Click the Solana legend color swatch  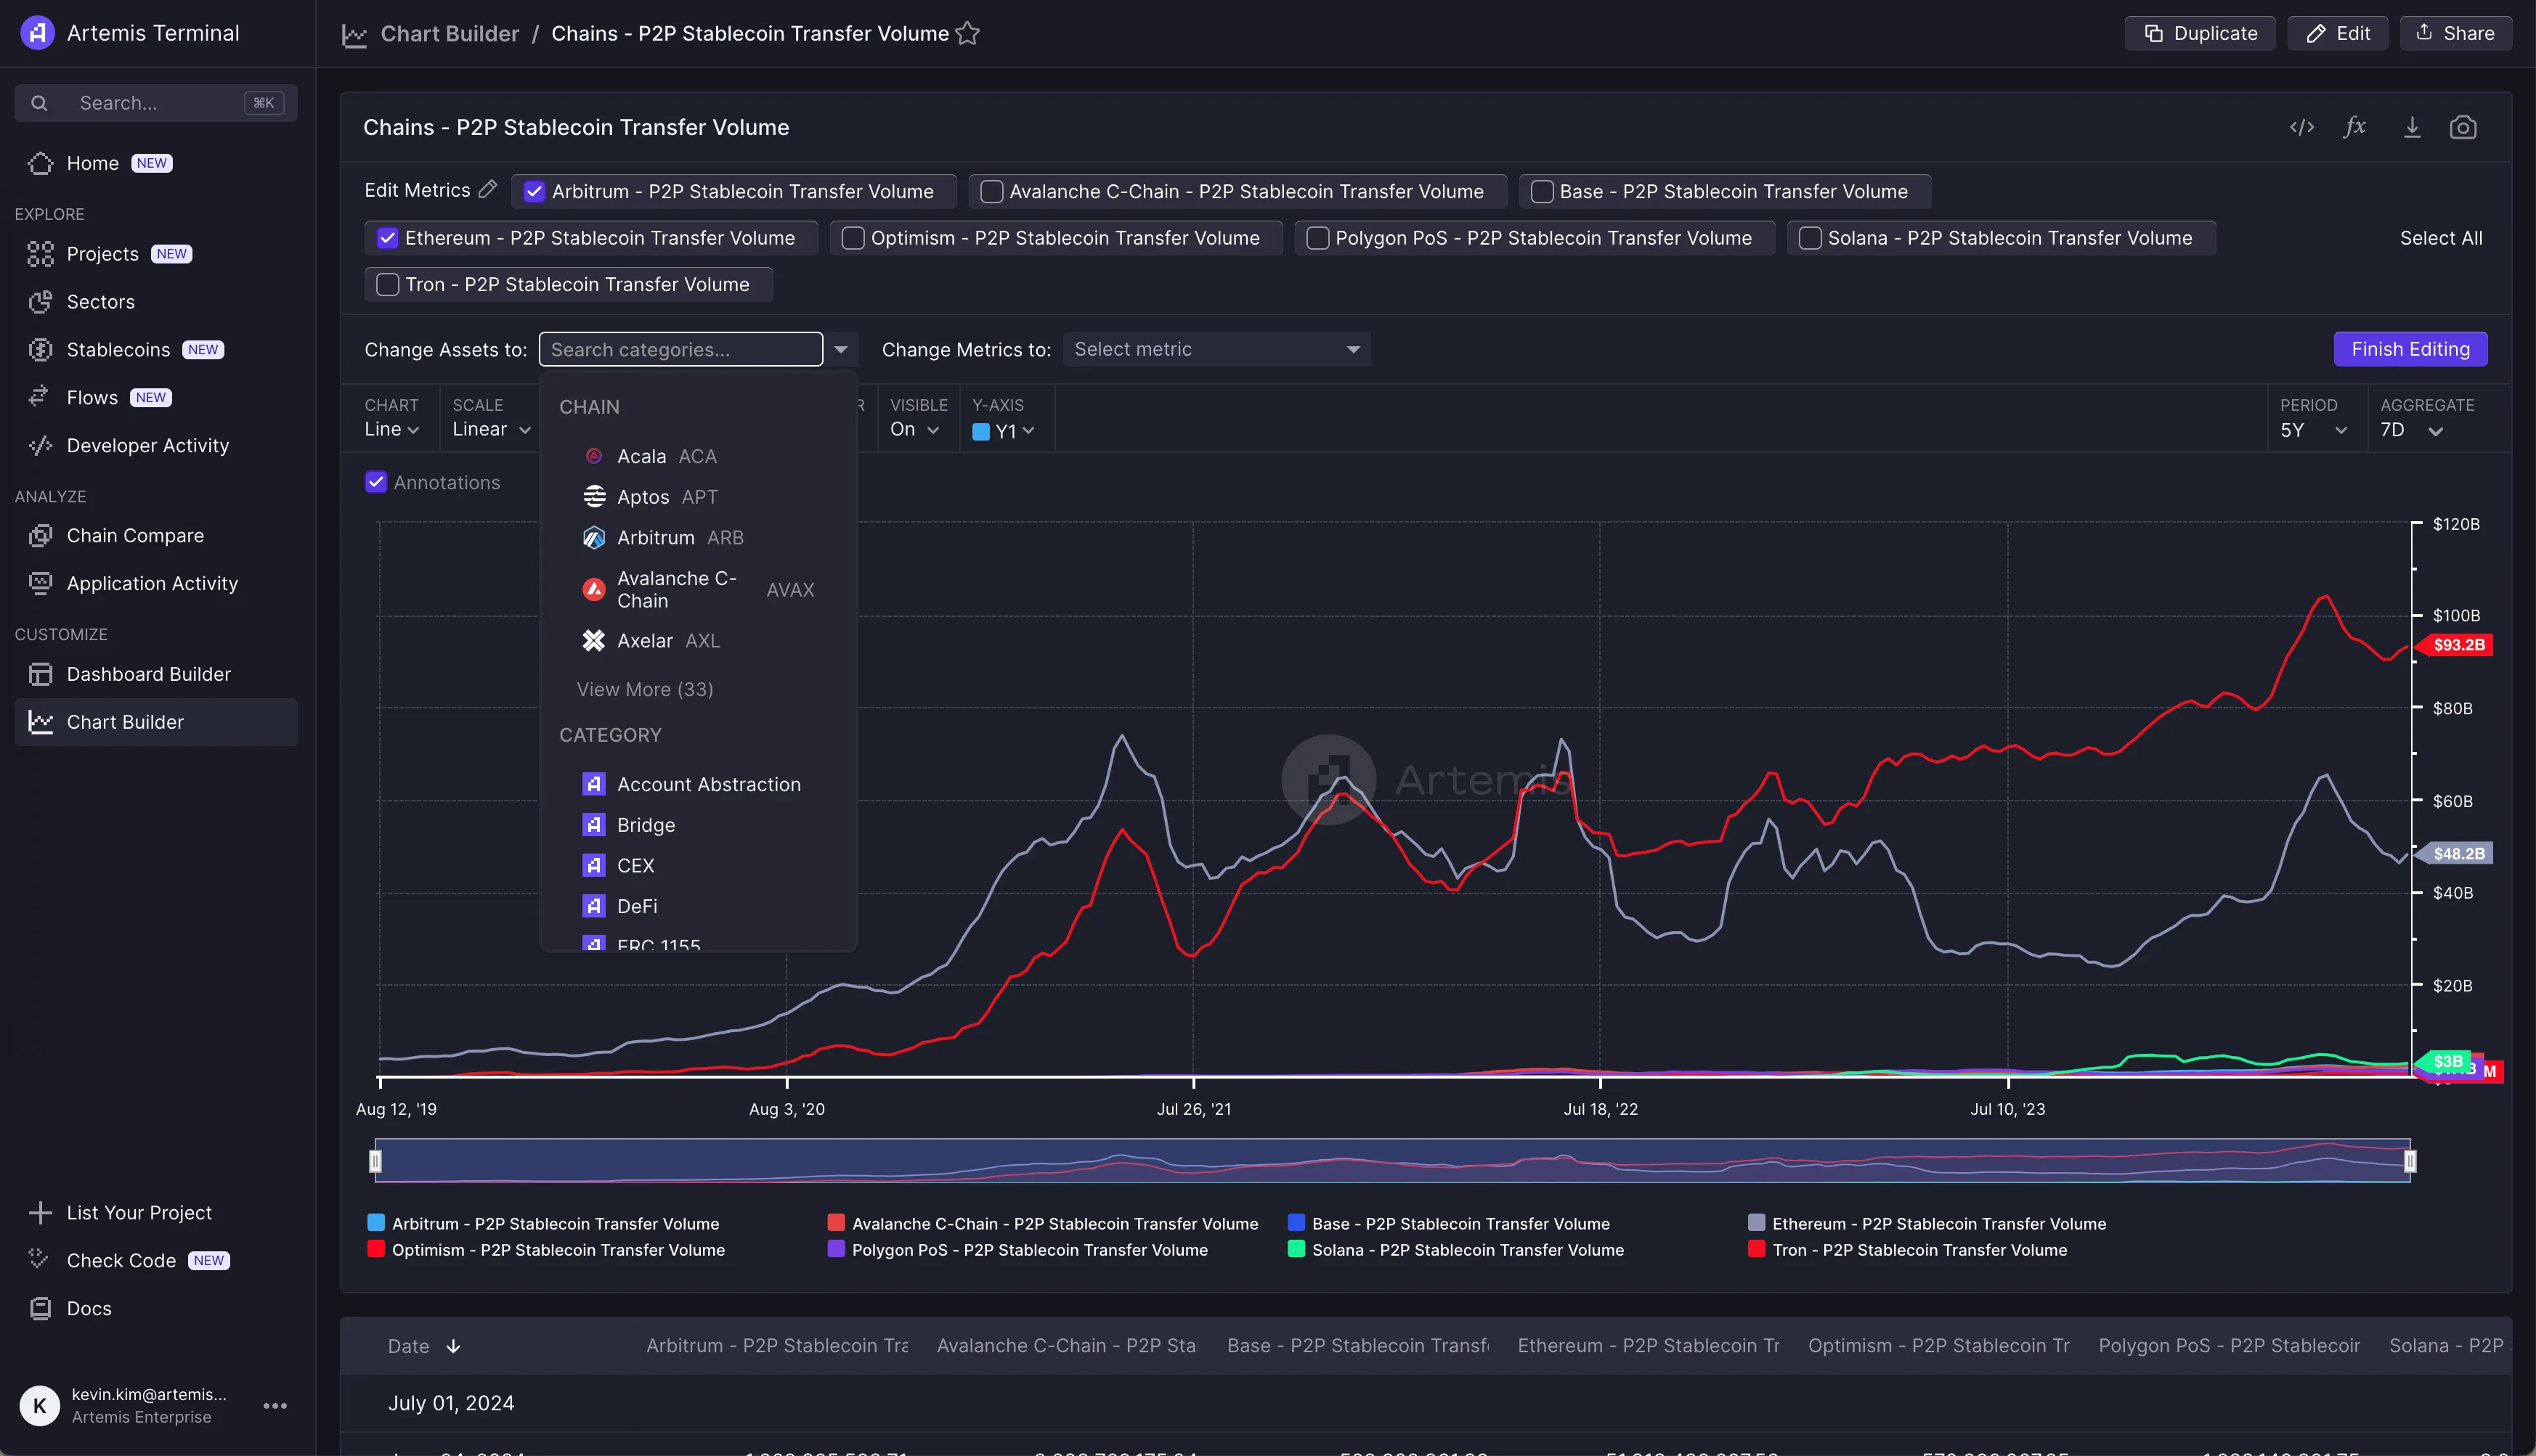1296,1249
